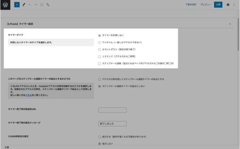Select リミテッド radio option
This screenshot has width=240, height=149.
coord(99,57)
